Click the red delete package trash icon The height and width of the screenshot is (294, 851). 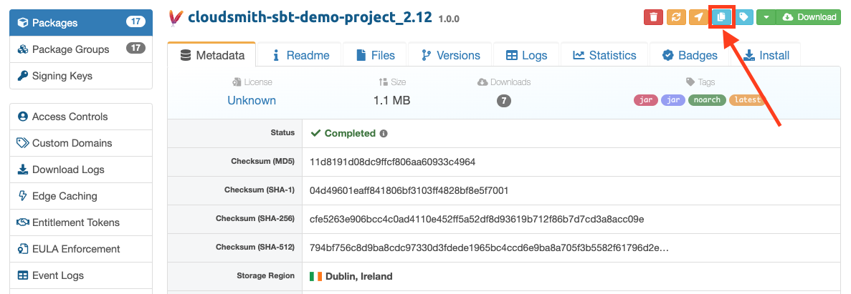(653, 16)
